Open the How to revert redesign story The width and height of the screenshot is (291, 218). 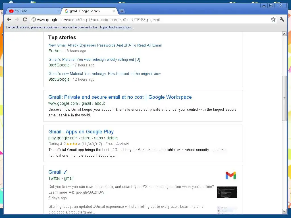pos(105,74)
